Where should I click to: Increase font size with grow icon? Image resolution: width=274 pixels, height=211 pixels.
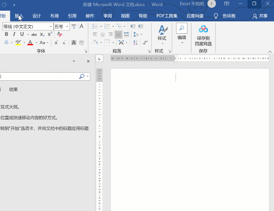[x=56, y=43]
